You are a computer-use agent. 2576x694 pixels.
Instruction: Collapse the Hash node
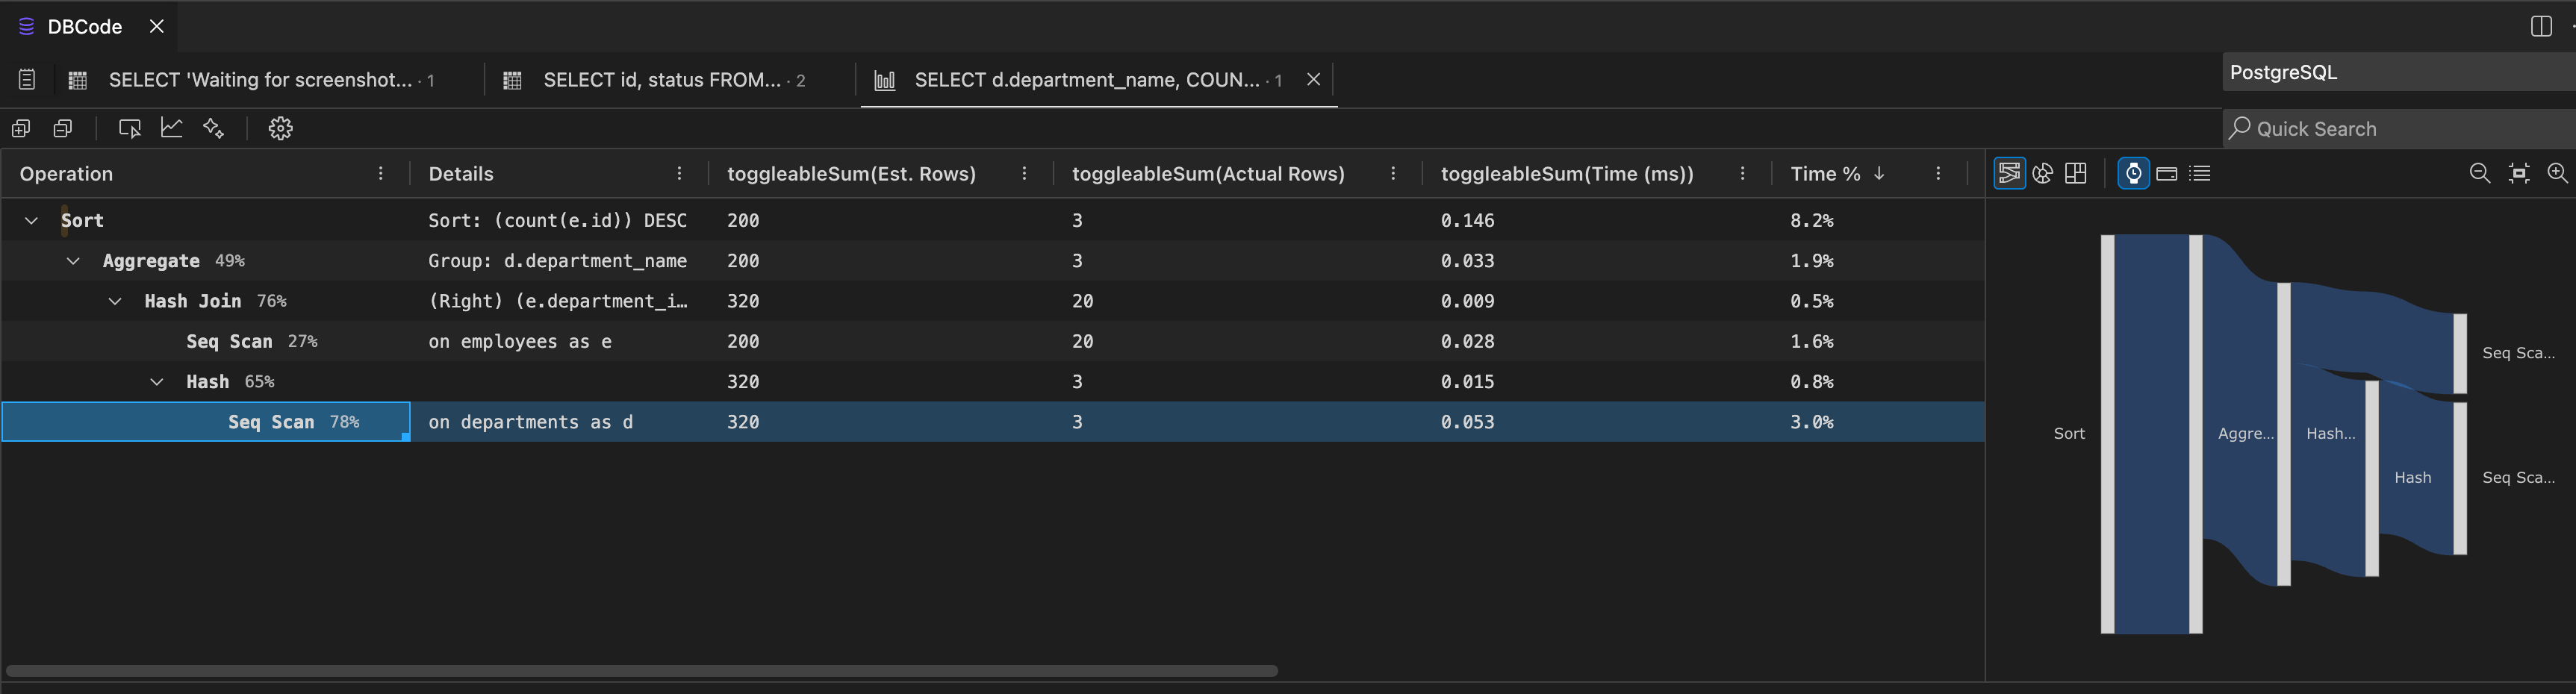(157, 382)
